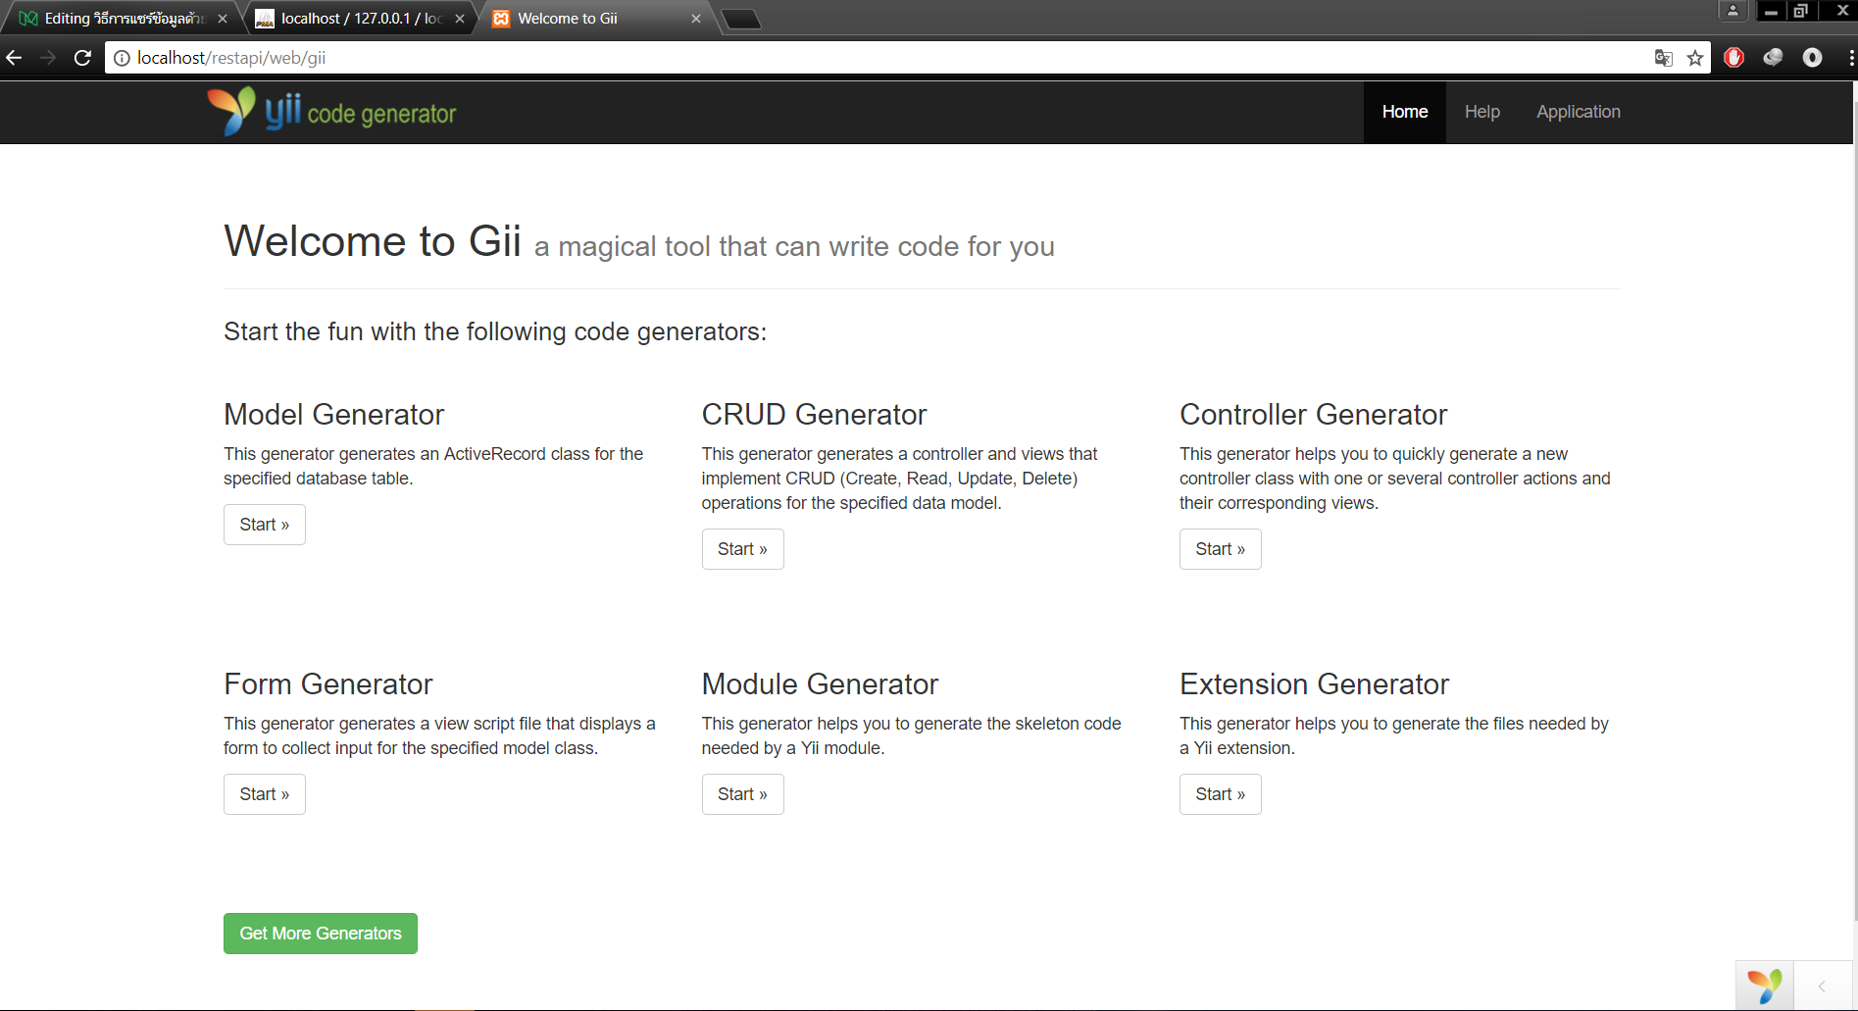Open Help in the navbar
This screenshot has height=1011, width=1858.
click(1482, 112)
